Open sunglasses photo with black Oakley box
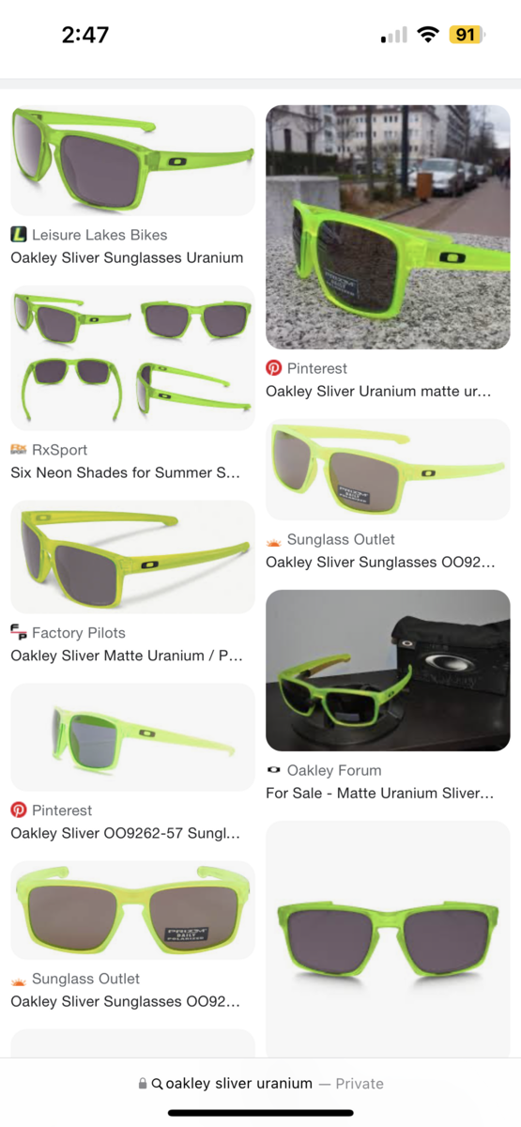Screen dimensions: 521x1127 pos(388,671)
